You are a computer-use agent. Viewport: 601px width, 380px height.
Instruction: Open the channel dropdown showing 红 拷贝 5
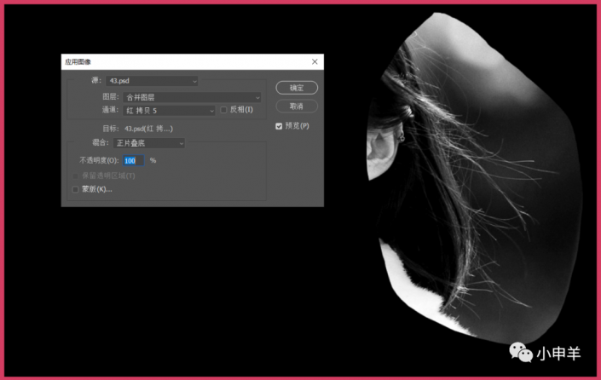(169, 110)
